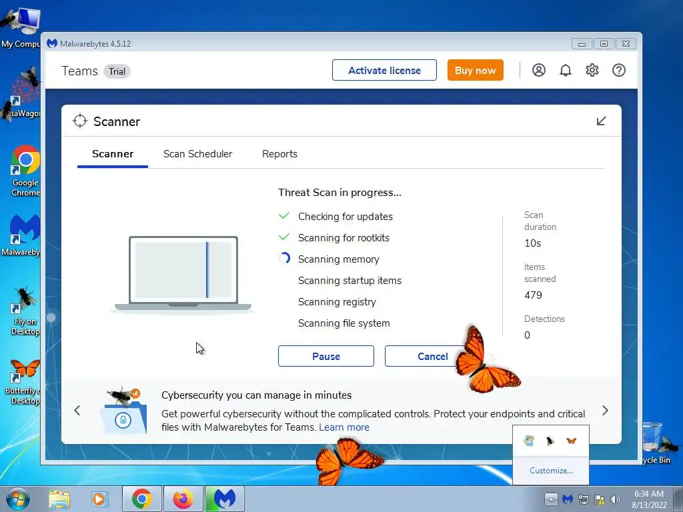
Task: Click 'Cybersecurity you can manage in minutes' heading
Action: tap(257, 395)
